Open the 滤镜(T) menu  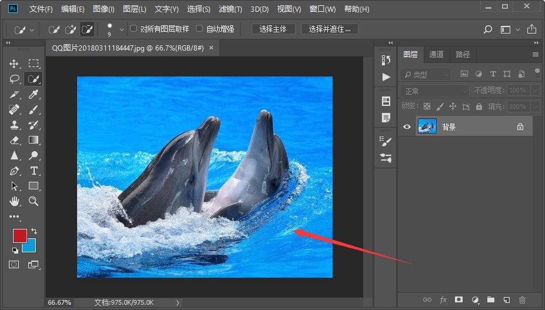[230, 9]
